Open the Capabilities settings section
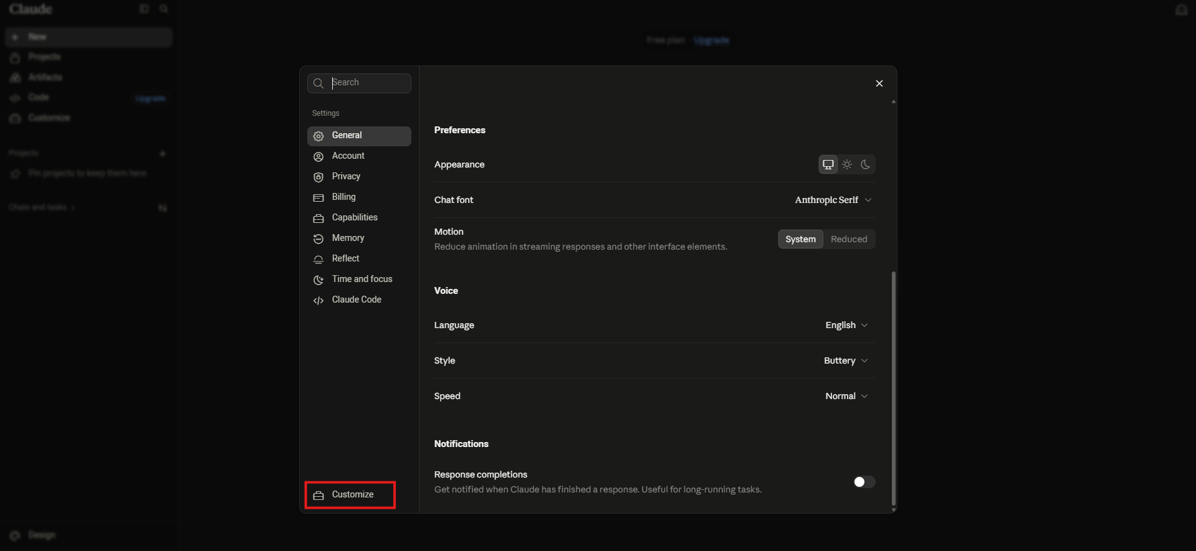The image size is (1196, 551). coord(359,218)
